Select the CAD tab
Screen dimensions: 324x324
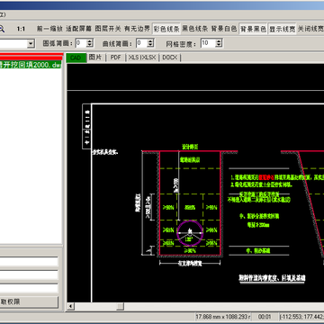[x=76, y=58]
